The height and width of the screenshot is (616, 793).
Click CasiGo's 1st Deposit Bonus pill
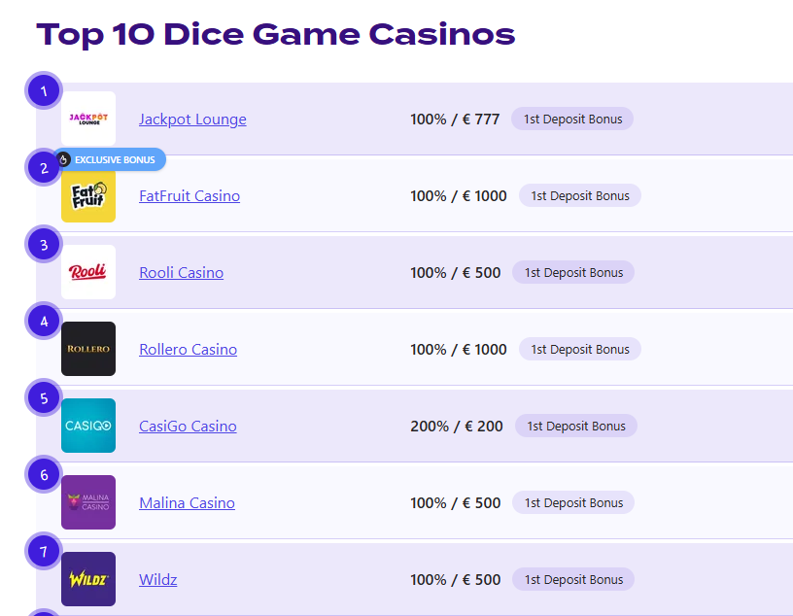pyautogui.click(x=576, y=426)
